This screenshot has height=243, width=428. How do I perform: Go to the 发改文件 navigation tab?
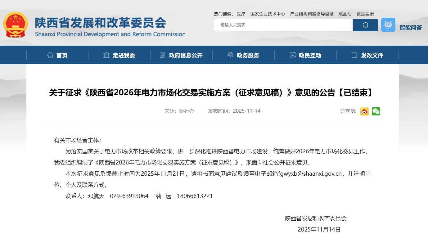click(372, 56)
